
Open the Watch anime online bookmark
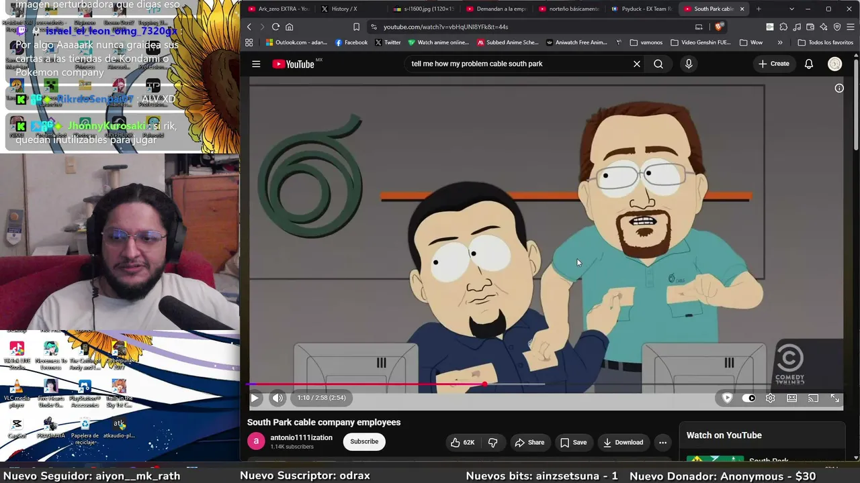tap(439, 42)
